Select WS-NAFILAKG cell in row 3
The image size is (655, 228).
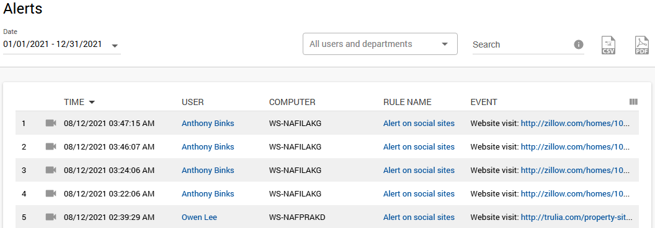tap(295, 170)
